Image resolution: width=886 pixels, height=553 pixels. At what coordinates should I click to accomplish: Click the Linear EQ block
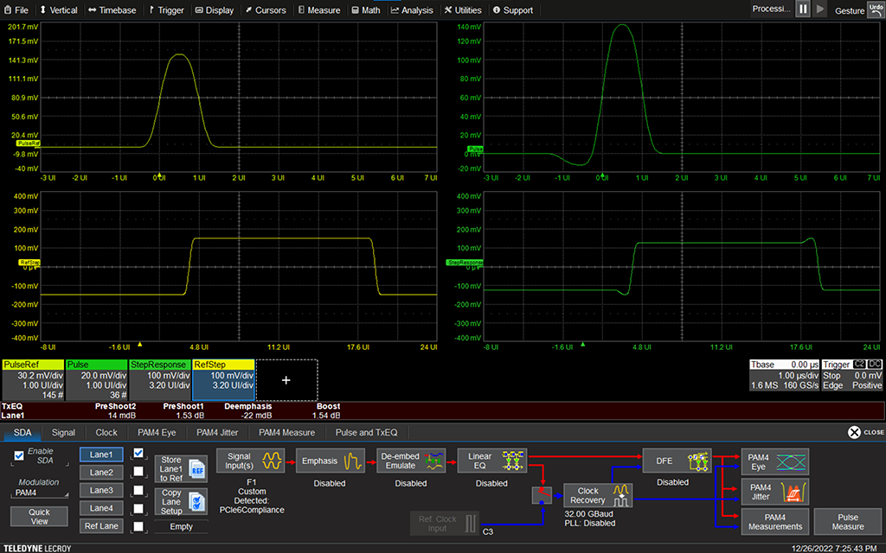click(491, 461)
